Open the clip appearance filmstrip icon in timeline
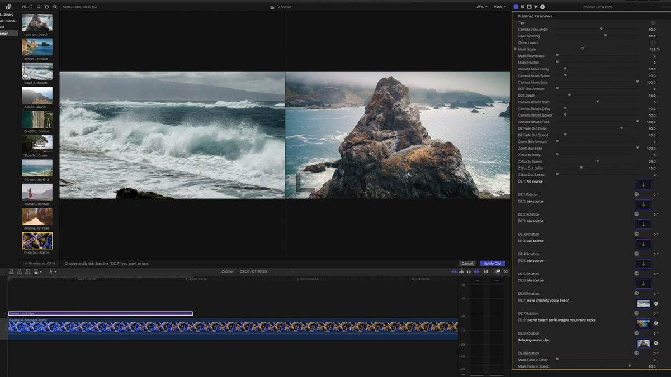This screenshot has height=377, width=671. pos(486,271)
